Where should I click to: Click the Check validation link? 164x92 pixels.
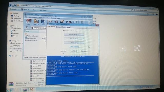coord(74,47)
